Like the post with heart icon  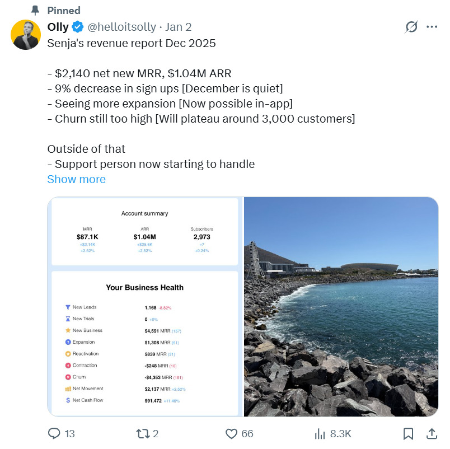tap(231, 433)
